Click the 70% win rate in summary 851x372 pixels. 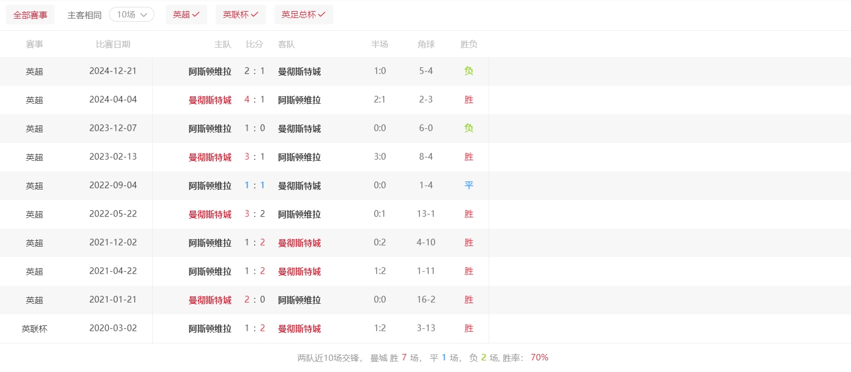pos(539,358)
